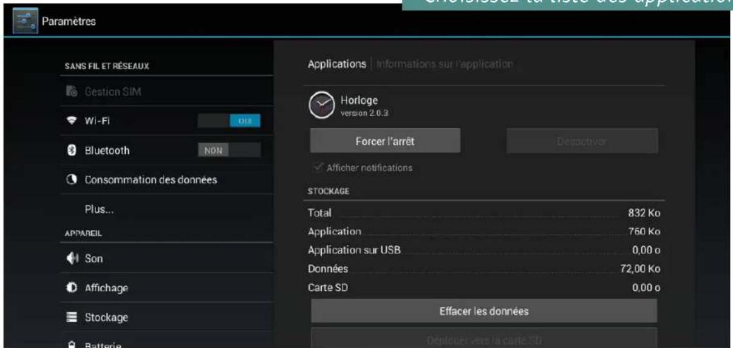Select the SANS FIL ET RÉSEAUX header
Image resolution: width=733 pixels, height=348 pixels.
click(x=107, y=67)
